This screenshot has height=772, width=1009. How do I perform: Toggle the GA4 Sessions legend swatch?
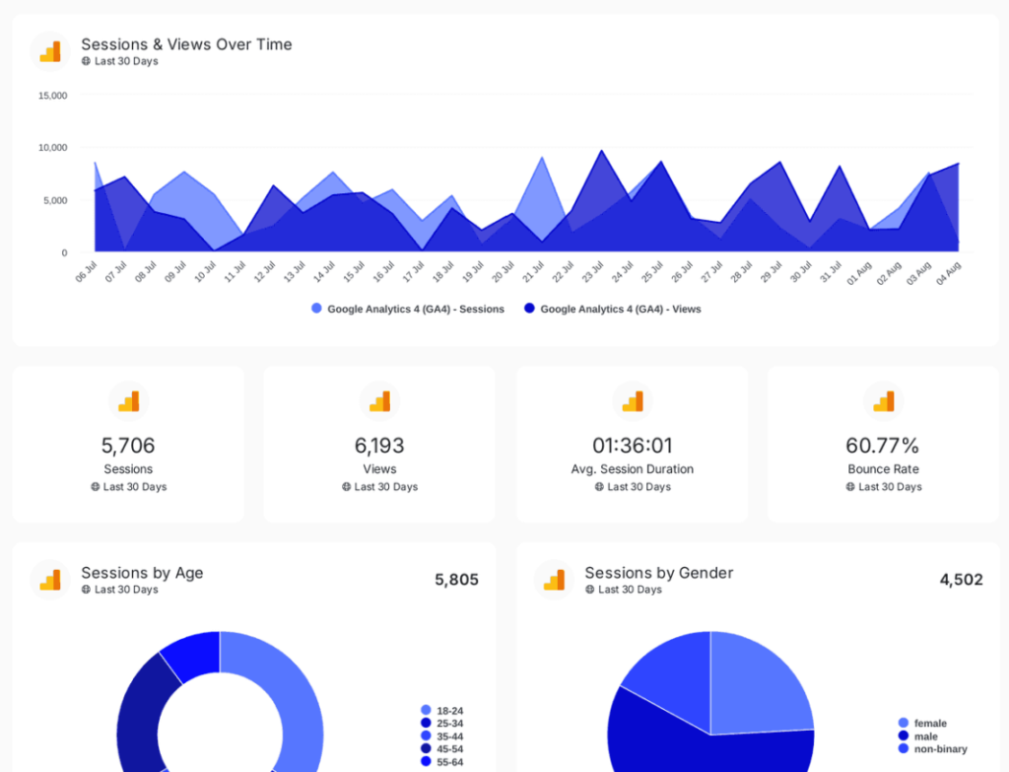[316, 309]
